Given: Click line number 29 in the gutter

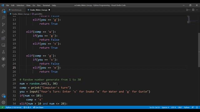Looking at the screenshot, I should [x=14, y=84].
